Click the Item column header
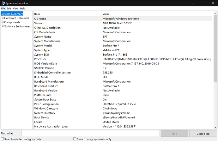This screenshot has width=218, height=142. [68, 14]
